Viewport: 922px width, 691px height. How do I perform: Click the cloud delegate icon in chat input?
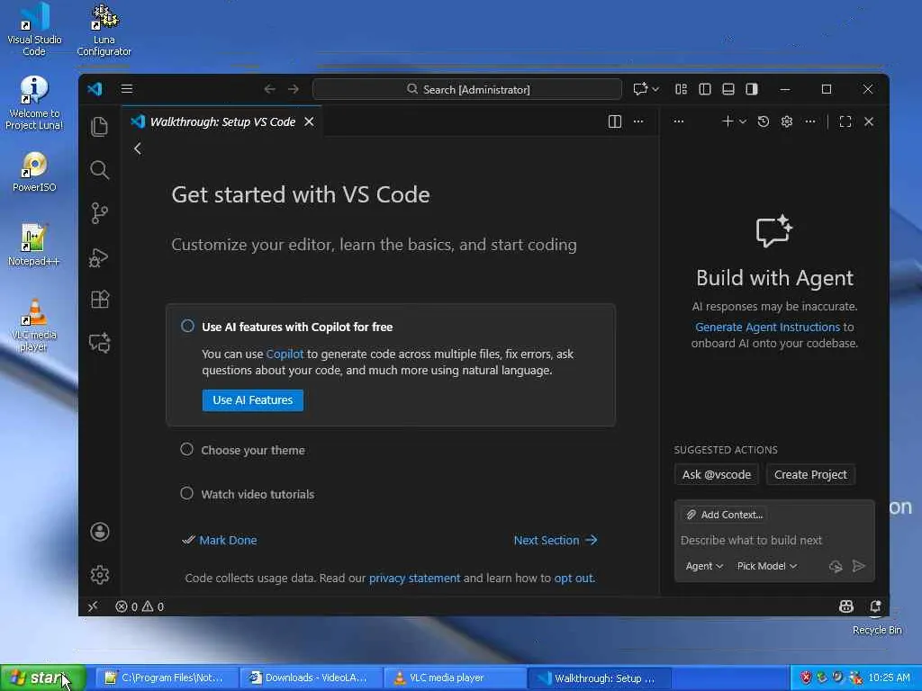coord(836,567)
